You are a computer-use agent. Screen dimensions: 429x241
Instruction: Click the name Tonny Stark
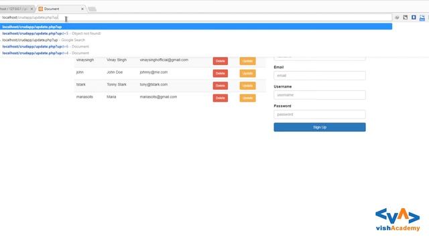click(x=117, y=84)
